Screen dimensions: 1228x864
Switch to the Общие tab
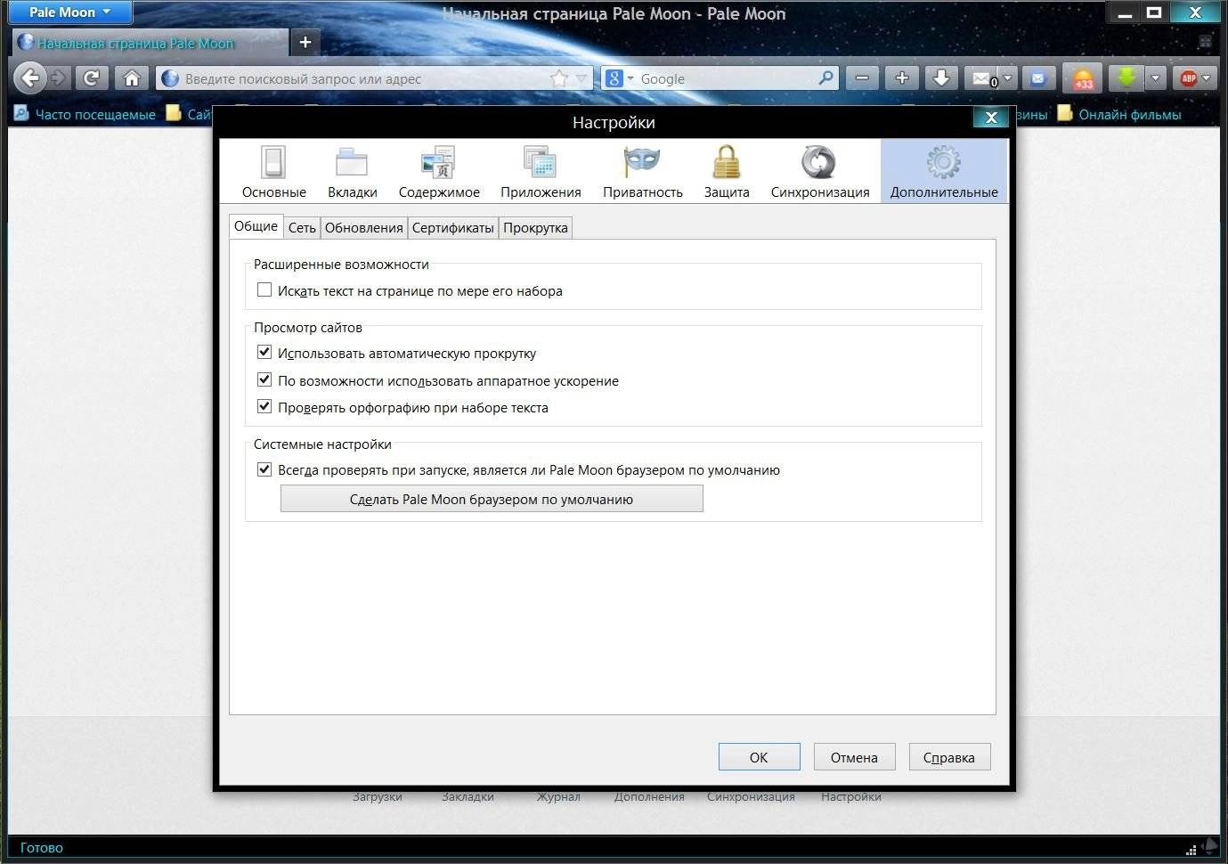(x=256, y=226)
